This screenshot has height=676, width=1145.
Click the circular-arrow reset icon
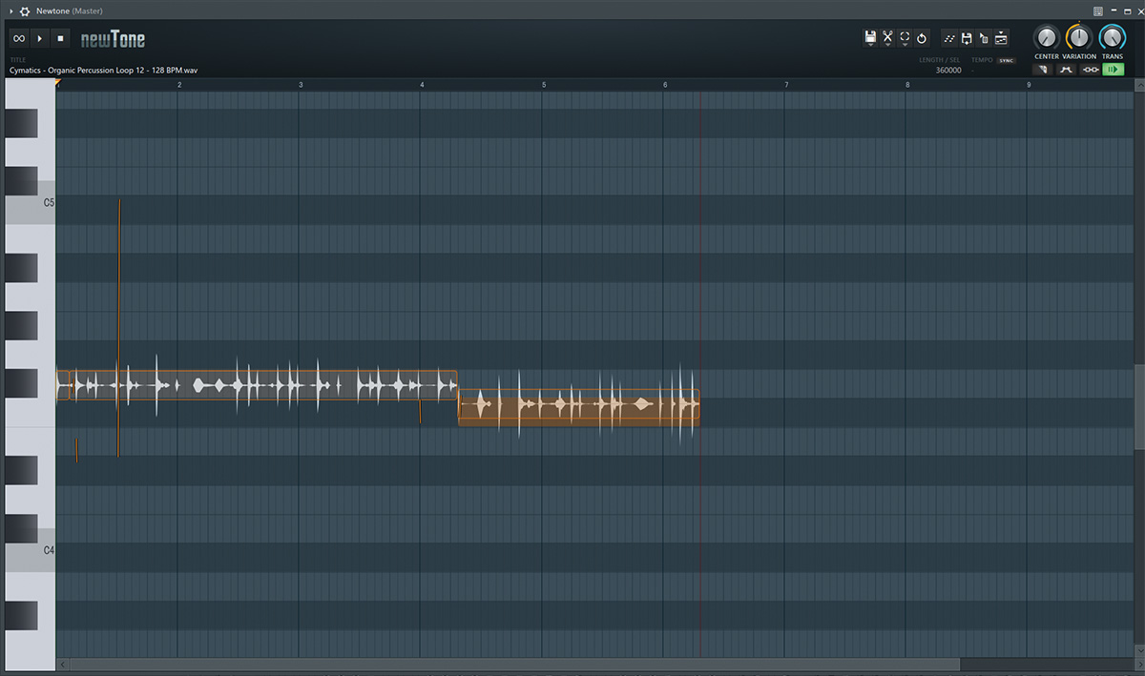coord(922,38)
